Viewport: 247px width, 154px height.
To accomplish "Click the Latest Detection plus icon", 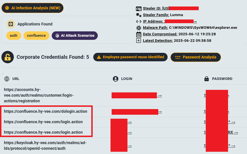I will pos(139,41).
